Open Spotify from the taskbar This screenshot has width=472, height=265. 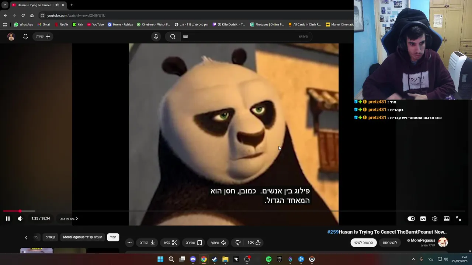point(268,259)
